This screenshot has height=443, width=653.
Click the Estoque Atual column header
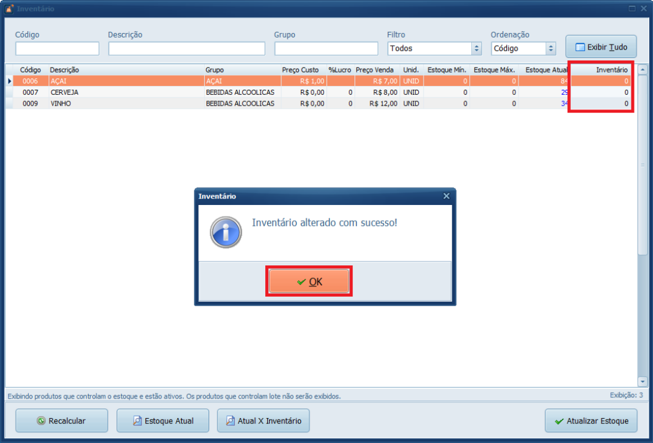tap(546, 70)
